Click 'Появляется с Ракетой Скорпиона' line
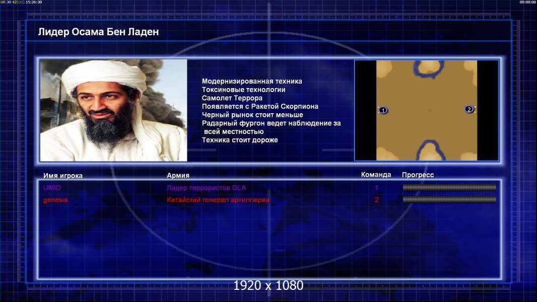This screenshot has width=537, height=302. [260, 106]
